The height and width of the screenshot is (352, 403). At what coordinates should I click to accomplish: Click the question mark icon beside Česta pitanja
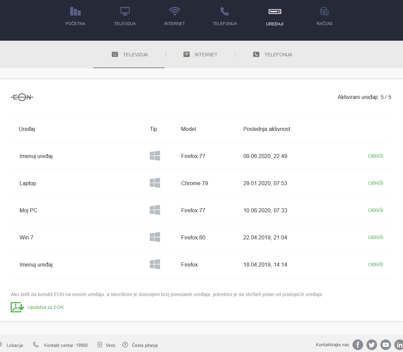[125, 345]
